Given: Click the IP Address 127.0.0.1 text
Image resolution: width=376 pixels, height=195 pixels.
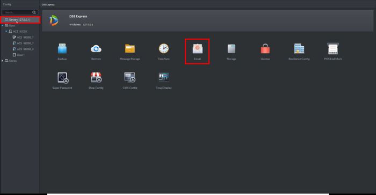Looking at the screenshot, I should pyautogui.click(x=81, y=25).
